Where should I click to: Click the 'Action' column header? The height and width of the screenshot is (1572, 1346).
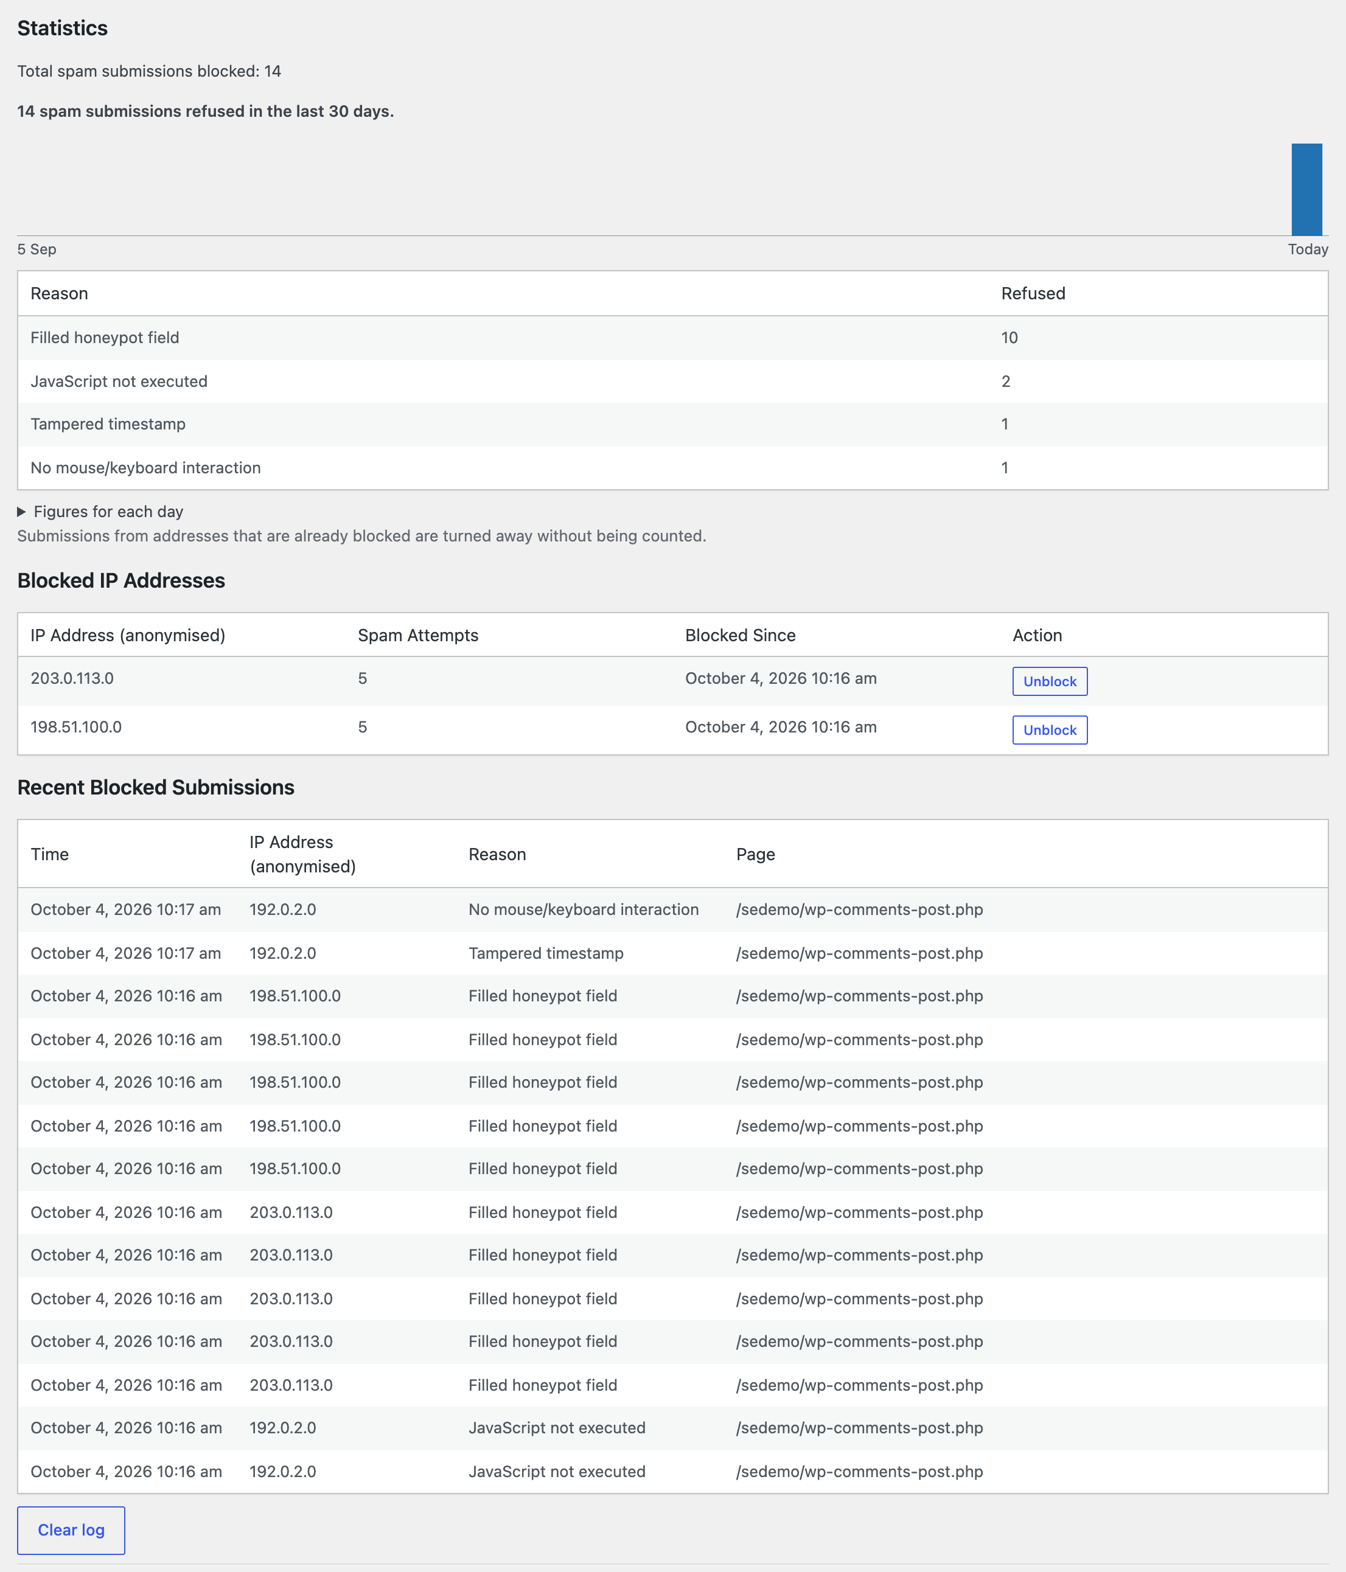1037,636
